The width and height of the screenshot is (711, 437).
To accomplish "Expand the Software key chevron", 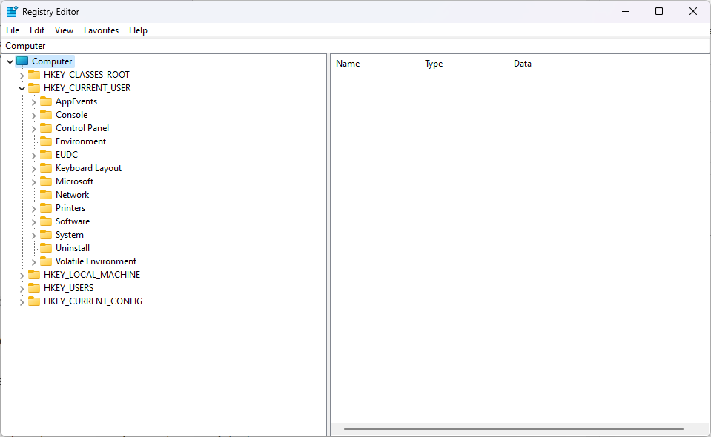I will click(x=33, y=221).
